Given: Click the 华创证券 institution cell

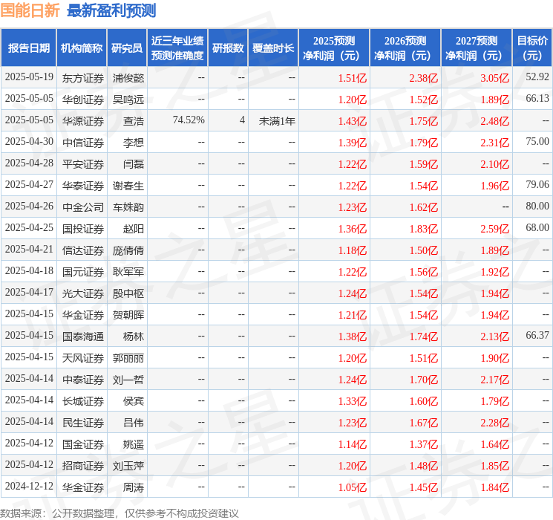Looking at the screenshot, I should pos(83,100).
